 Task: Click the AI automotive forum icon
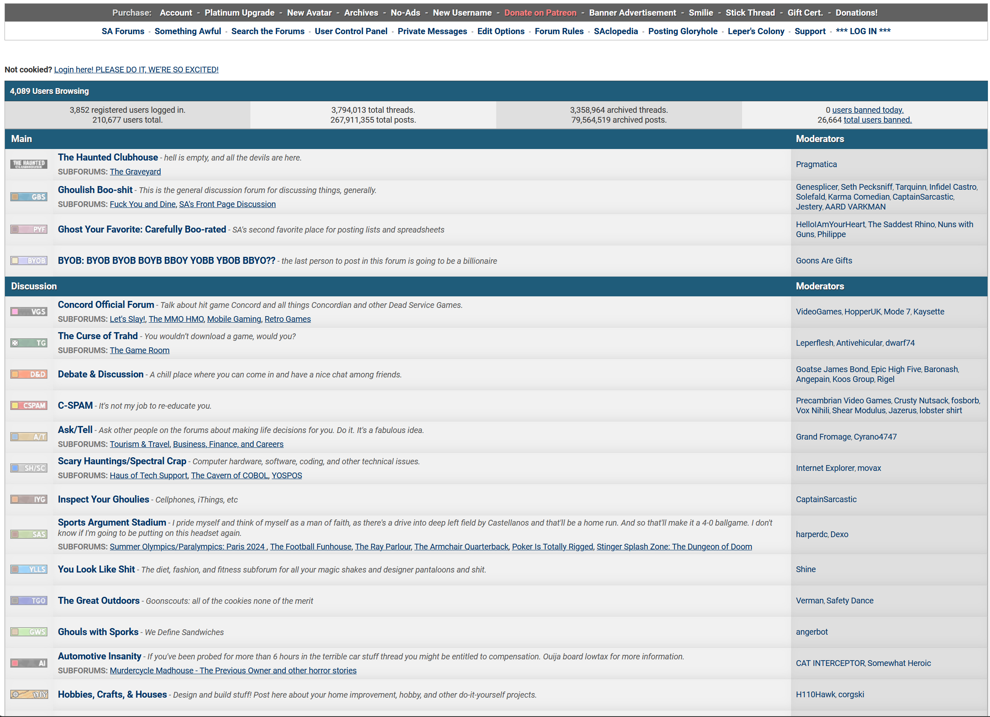pyautogui.click(x=29, y=663)
